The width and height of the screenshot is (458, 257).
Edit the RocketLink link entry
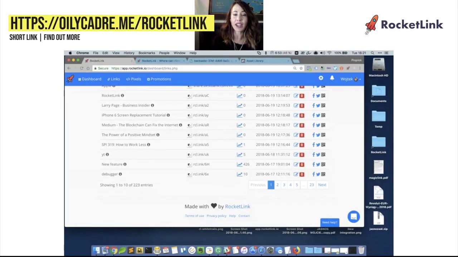click(296, 95)
